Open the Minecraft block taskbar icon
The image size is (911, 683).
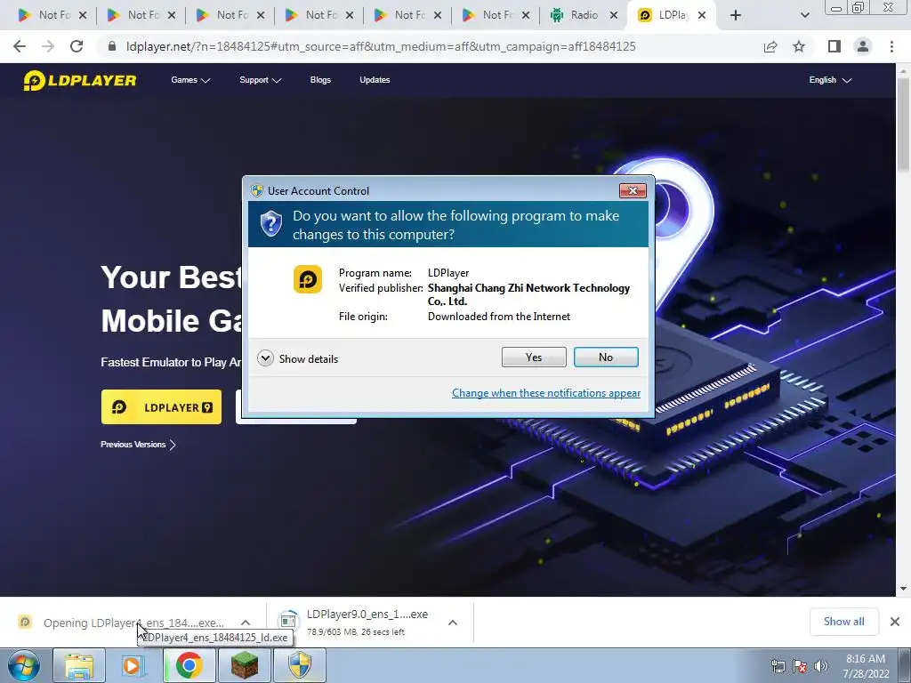click(244, 665)
